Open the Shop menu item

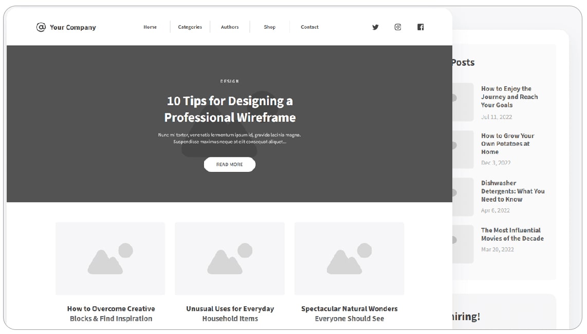tap(270, 27)
